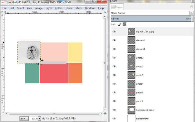195x122 pixels.
Task: Click the Layers tab stack icon
Action: tap(113, 7)
